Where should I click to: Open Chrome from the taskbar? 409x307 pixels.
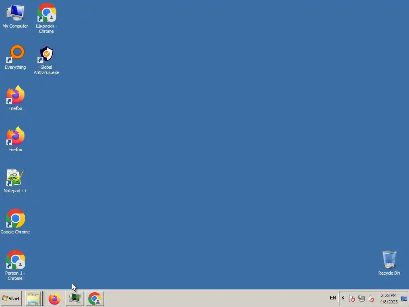pyautogui.click(x=95, y=299)
